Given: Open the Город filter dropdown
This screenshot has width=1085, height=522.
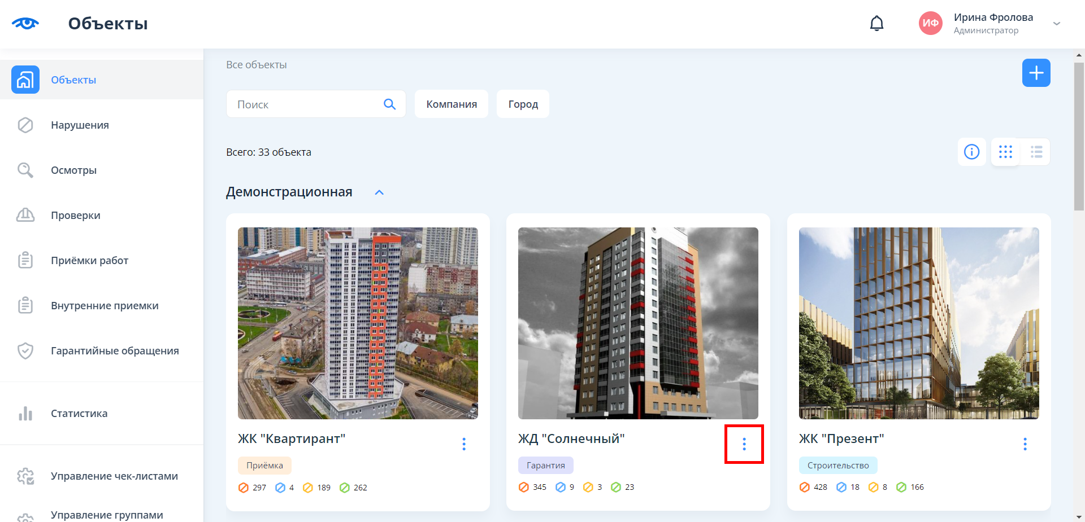Looking at the screenshot, I should (x=523, y=104).
